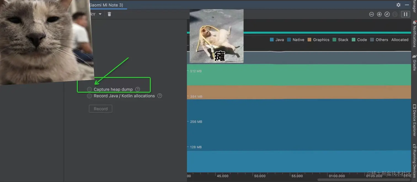This screenshot has height=182, width=417.
Task: Open help for Record Java / Kotlin allocations
Action: 160,96
